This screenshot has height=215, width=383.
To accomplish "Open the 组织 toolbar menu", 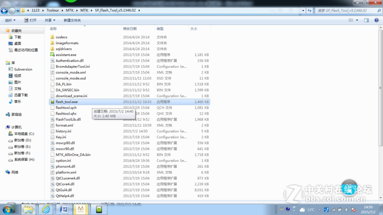I will pos(10,20).
